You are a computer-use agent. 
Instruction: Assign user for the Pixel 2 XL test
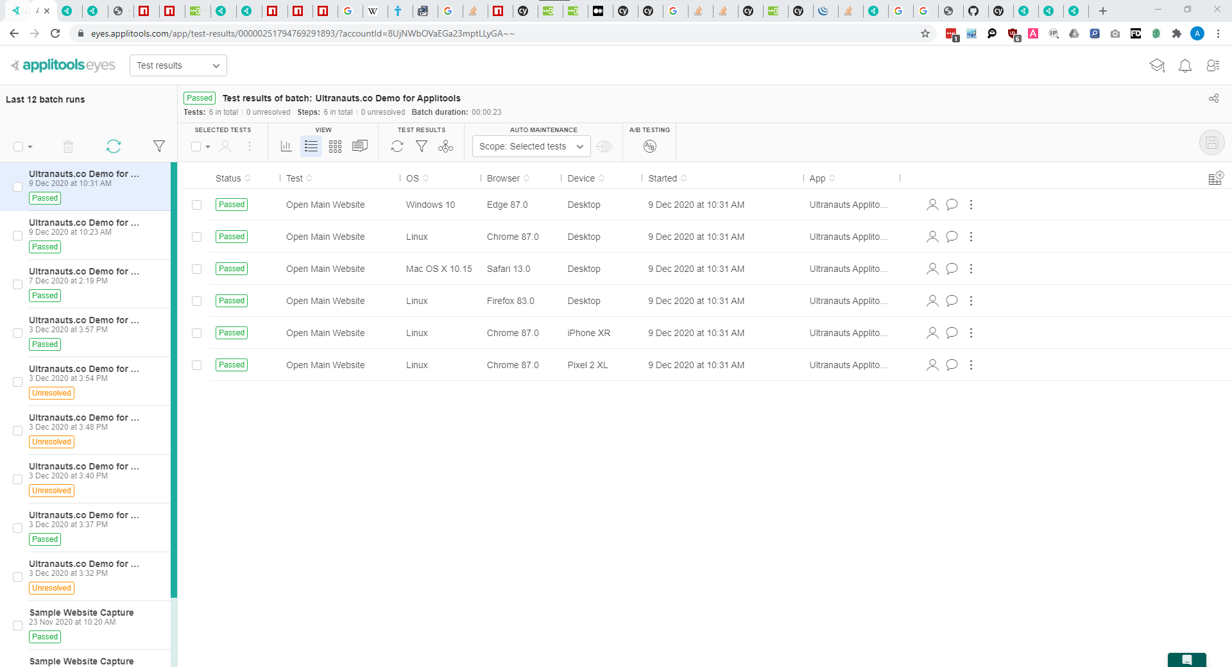click(x=932, y=365)
